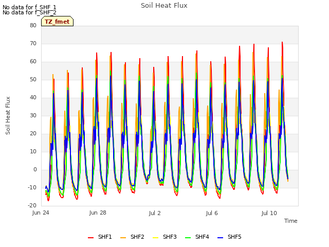This screenshot has width=329, height=247.
Task: Click the 30 y-axis tick value
Action: tap(33, 115)
